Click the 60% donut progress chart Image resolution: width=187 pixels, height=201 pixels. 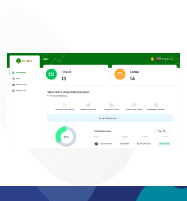[x=66, y=137]
